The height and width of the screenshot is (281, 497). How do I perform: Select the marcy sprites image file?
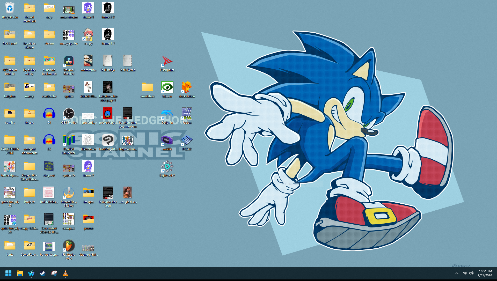69,37
